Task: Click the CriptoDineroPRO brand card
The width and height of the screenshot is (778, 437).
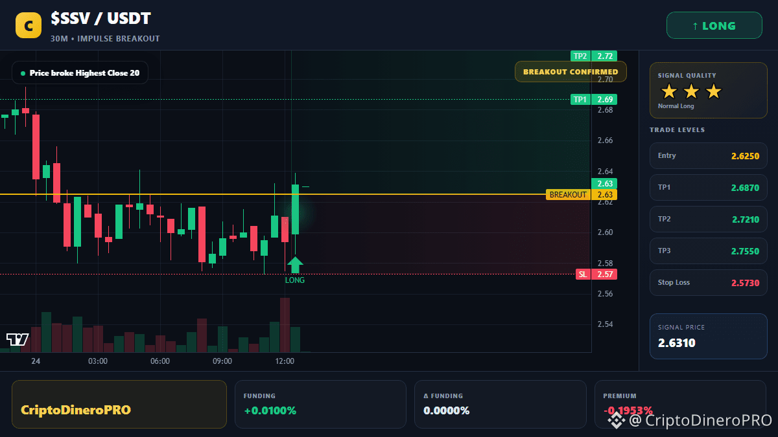Action: (x=119, y=404)
